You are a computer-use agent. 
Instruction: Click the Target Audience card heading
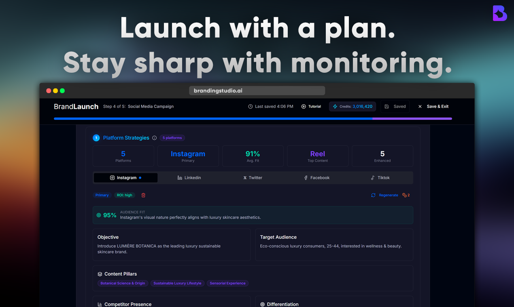tap(278, 237)
